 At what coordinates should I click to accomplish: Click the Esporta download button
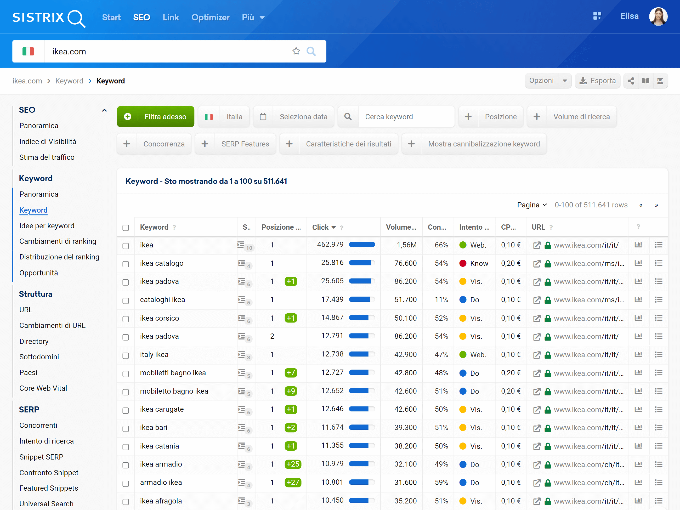(598, 81)
